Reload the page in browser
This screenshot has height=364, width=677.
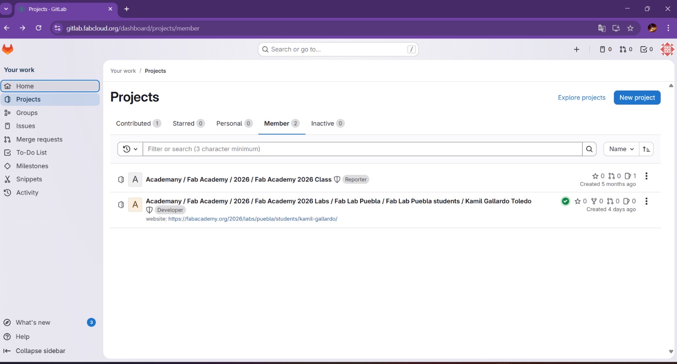click(x=39, y=28)
